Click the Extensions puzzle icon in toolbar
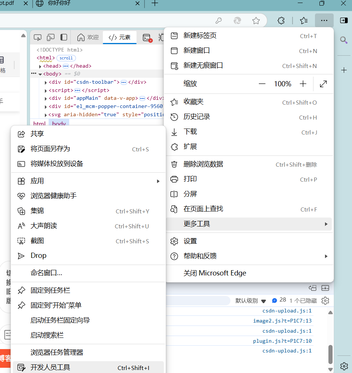This screenshot has width=352, height=373. click(281, 21)
